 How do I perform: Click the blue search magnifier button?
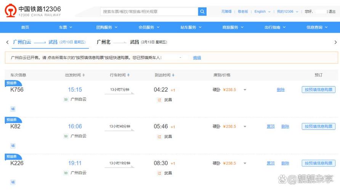click(202, 11)
